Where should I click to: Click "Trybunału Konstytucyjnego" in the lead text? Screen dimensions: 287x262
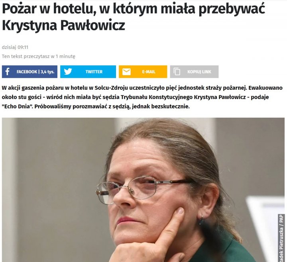tap(157, 97)
